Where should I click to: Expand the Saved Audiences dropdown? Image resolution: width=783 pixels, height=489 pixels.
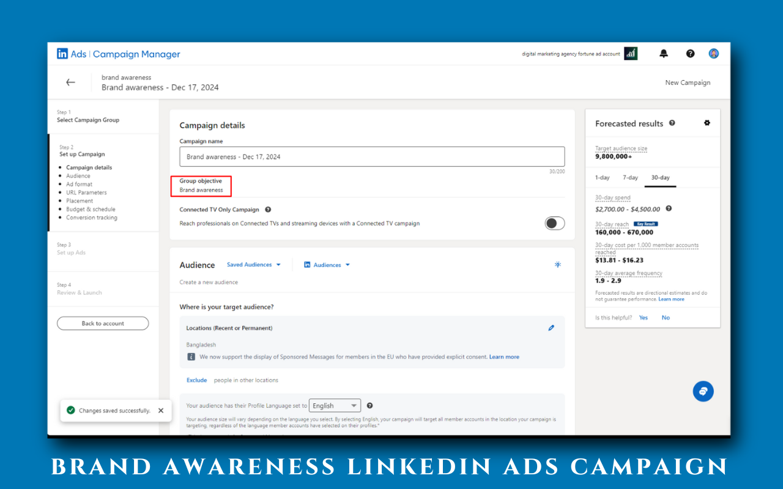point(254,265)
